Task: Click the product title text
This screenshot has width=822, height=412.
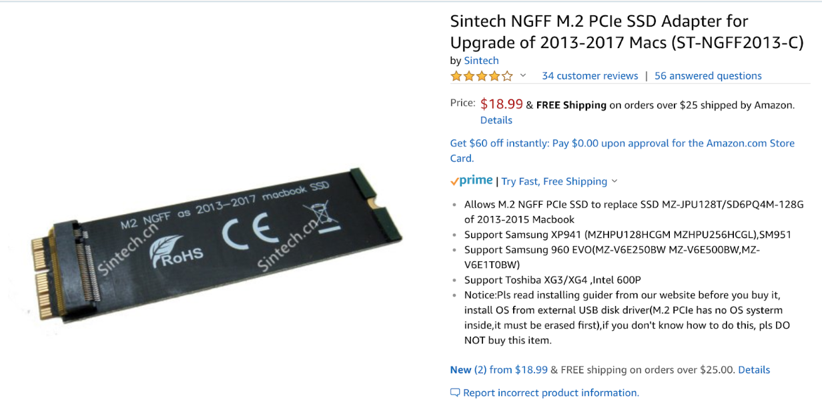Action: [627, 31]
